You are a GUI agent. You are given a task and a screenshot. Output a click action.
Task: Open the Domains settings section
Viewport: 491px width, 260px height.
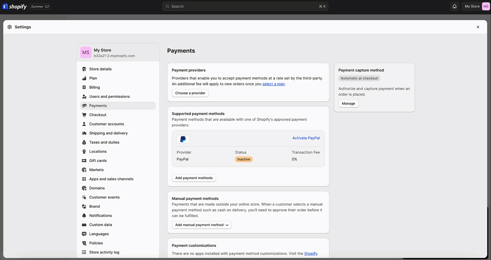tap(84, 188)
